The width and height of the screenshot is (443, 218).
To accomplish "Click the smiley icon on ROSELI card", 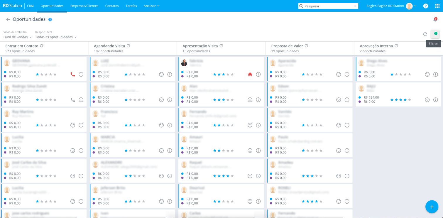I will pos(339,201).
